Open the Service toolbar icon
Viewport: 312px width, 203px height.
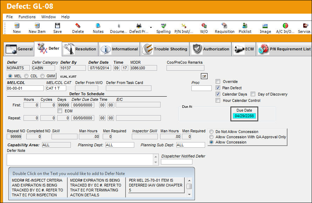(305, 26)
